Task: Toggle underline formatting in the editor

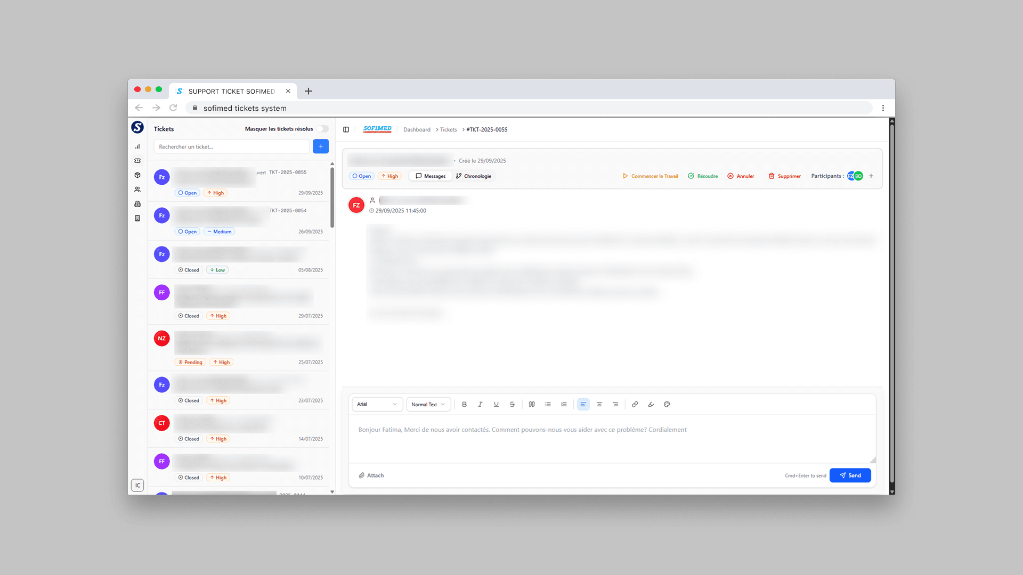Action: pos(496,404)
